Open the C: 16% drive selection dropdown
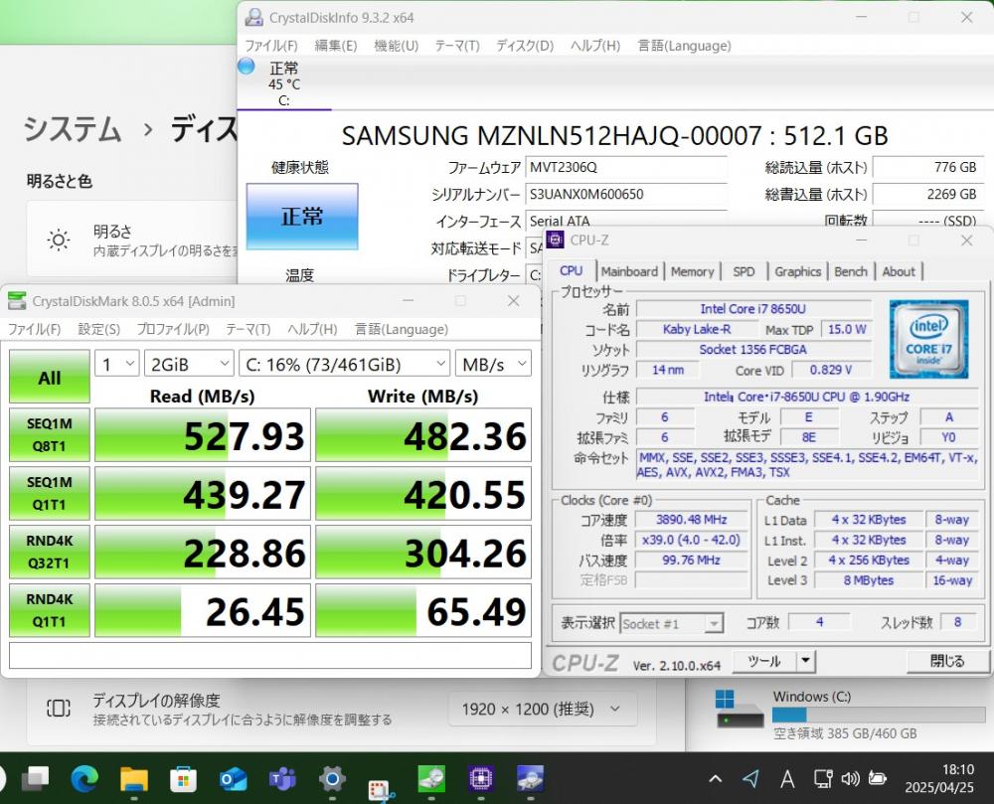Image resolution: width=994 pixels, height=804 pixels. 344,365
